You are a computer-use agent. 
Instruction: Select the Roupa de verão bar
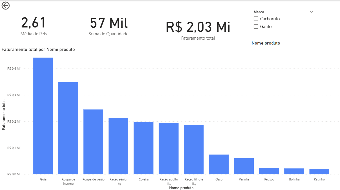(93, 142)
